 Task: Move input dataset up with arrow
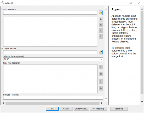[x=101, y=31]
